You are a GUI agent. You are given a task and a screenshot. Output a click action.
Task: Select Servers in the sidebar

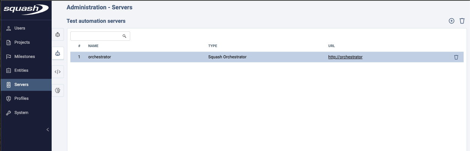pos(26,84)
